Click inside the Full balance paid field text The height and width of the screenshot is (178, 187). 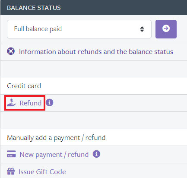point(38,29)
